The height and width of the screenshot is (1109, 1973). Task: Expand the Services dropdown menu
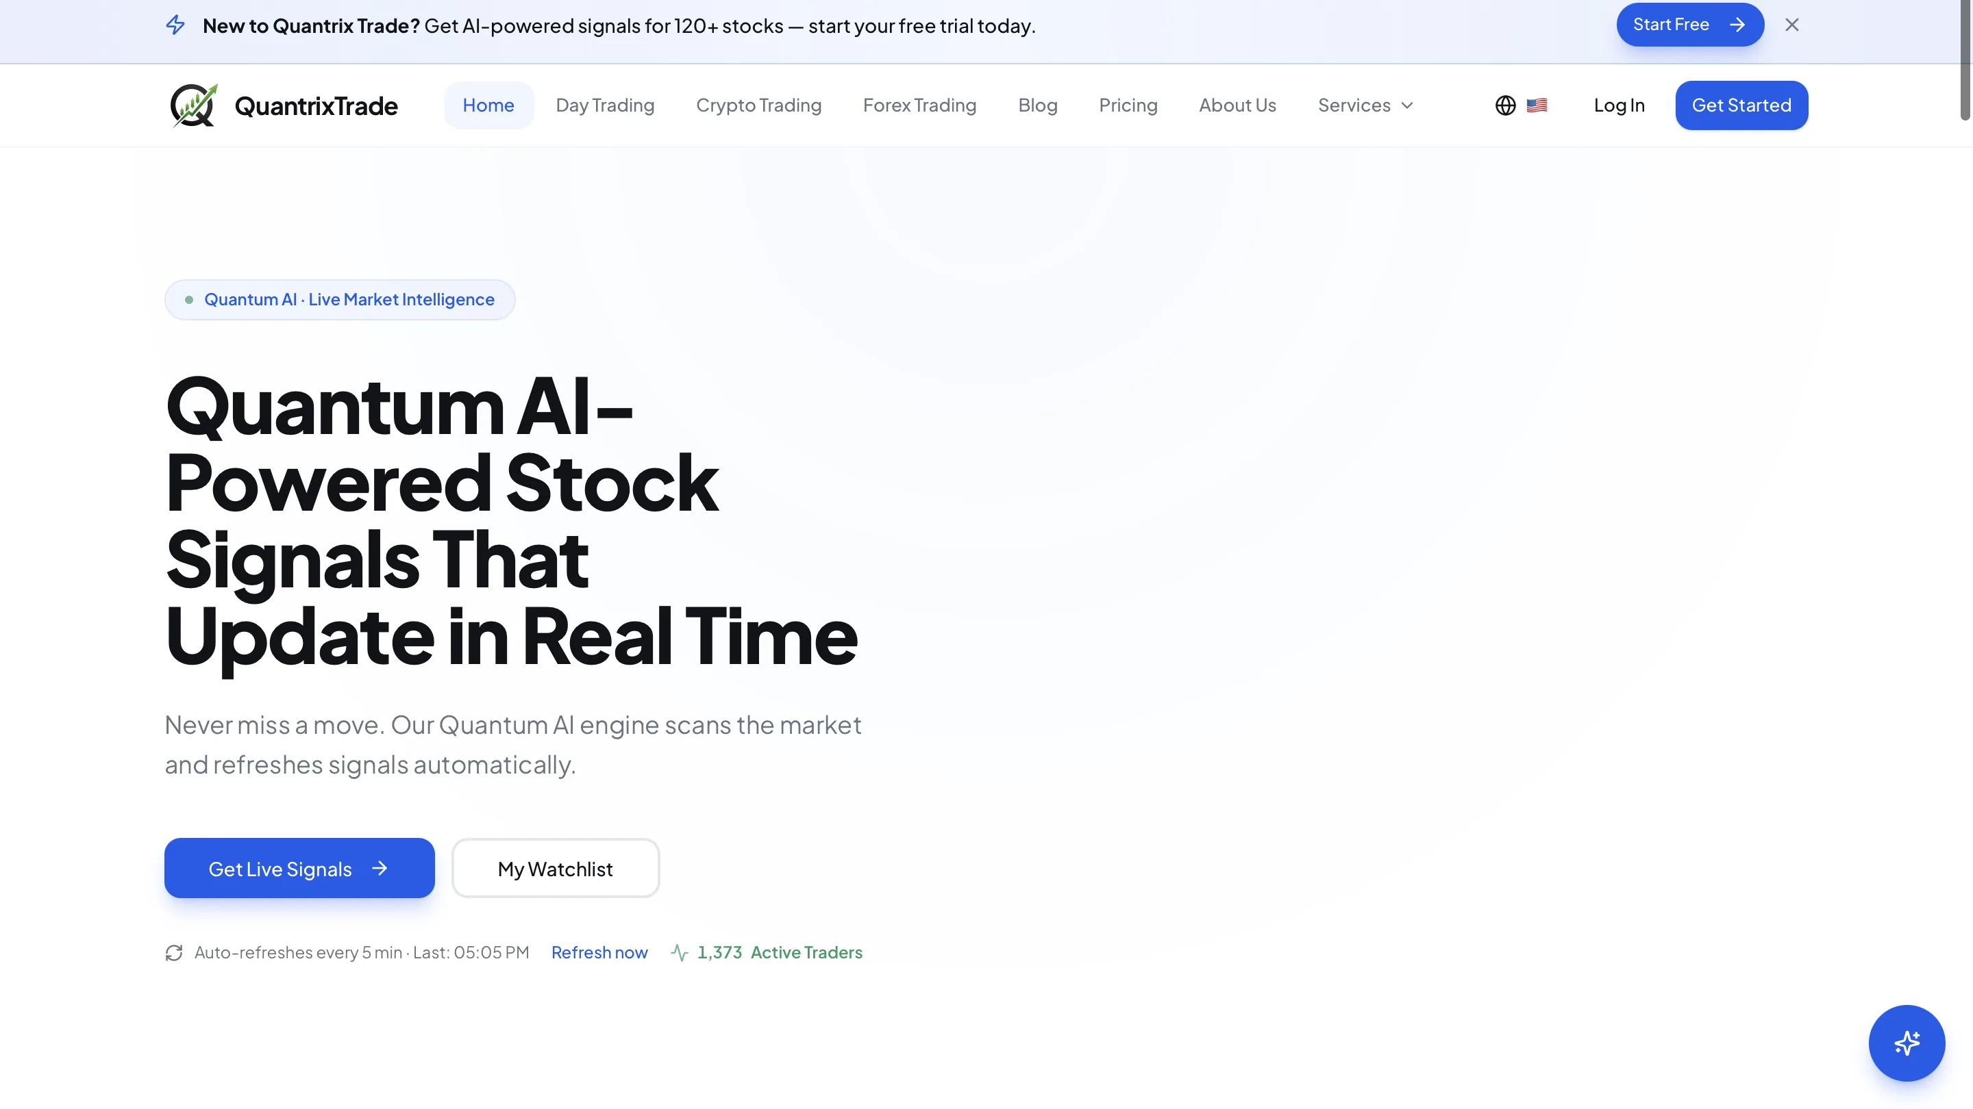(1365, 105)
